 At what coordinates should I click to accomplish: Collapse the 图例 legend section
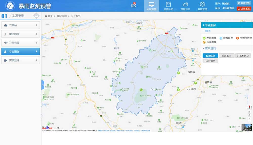(x=207, y=31)
